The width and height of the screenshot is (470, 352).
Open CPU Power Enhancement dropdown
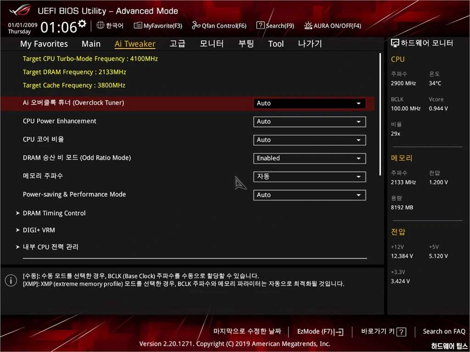(x=309, y=122)
